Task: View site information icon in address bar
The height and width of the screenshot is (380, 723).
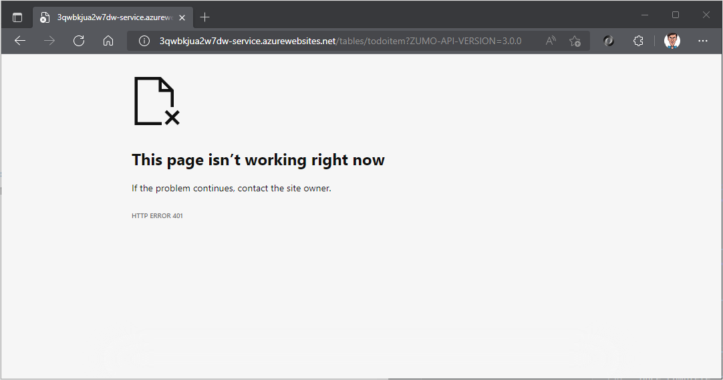Action: pos(144,41)
